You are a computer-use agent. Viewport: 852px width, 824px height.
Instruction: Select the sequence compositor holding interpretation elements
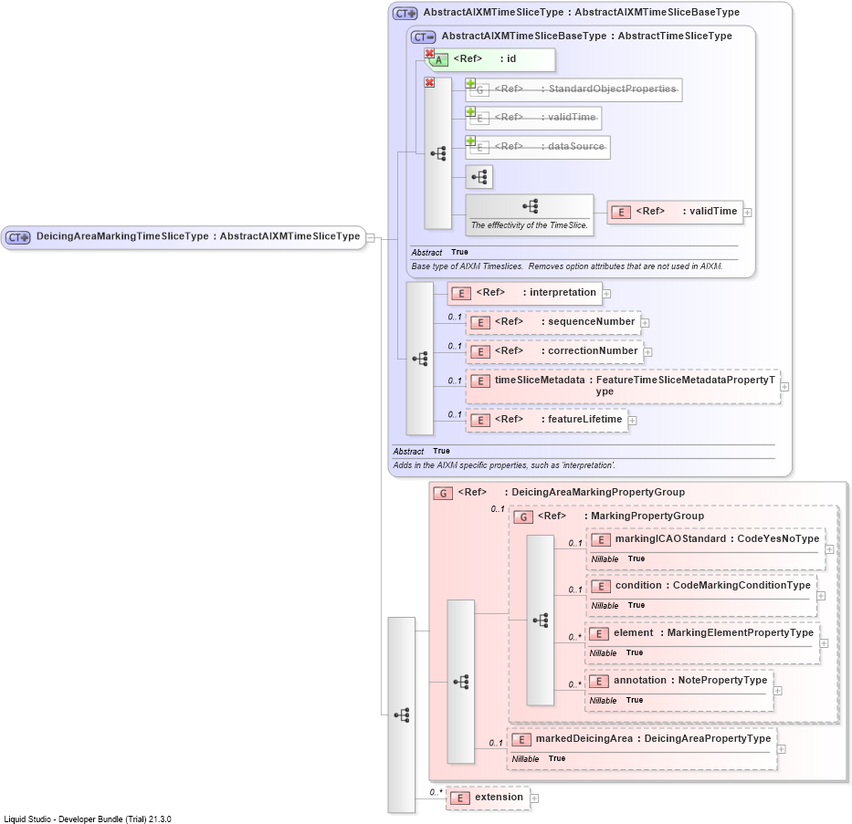pos(420,359)
